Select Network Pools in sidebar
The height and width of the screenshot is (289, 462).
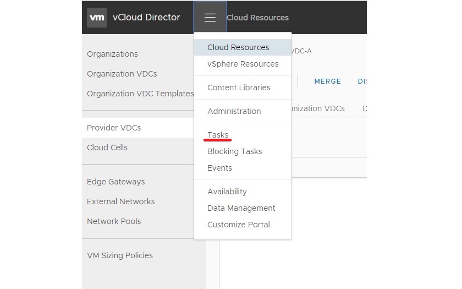coord(114,221)
